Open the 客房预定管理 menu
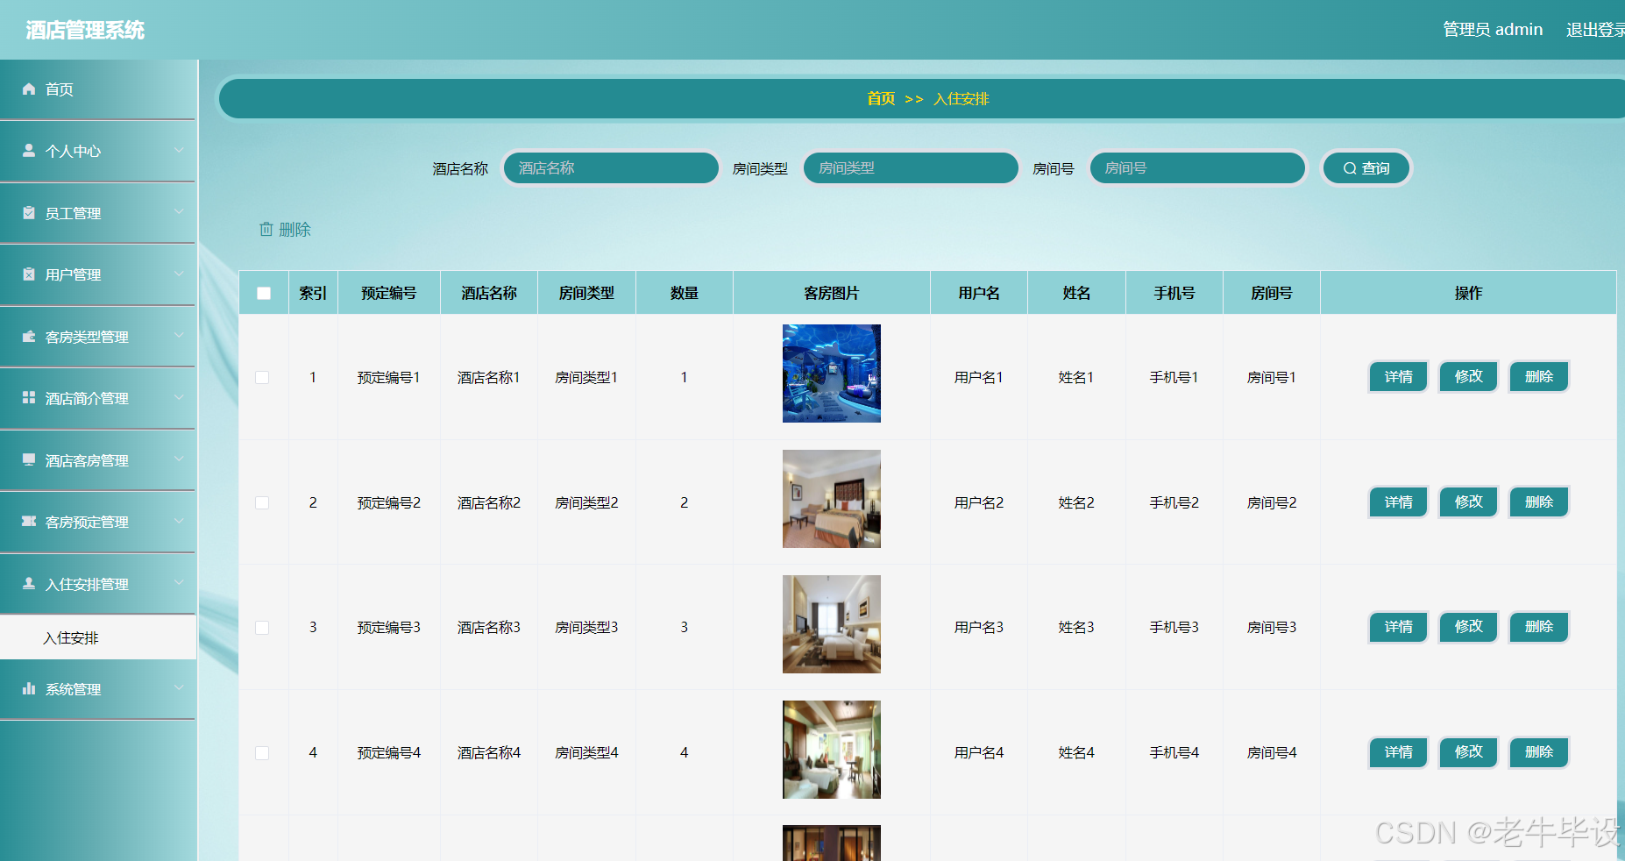The height and width of the screenshot is (861, 1625). point(97,522)
